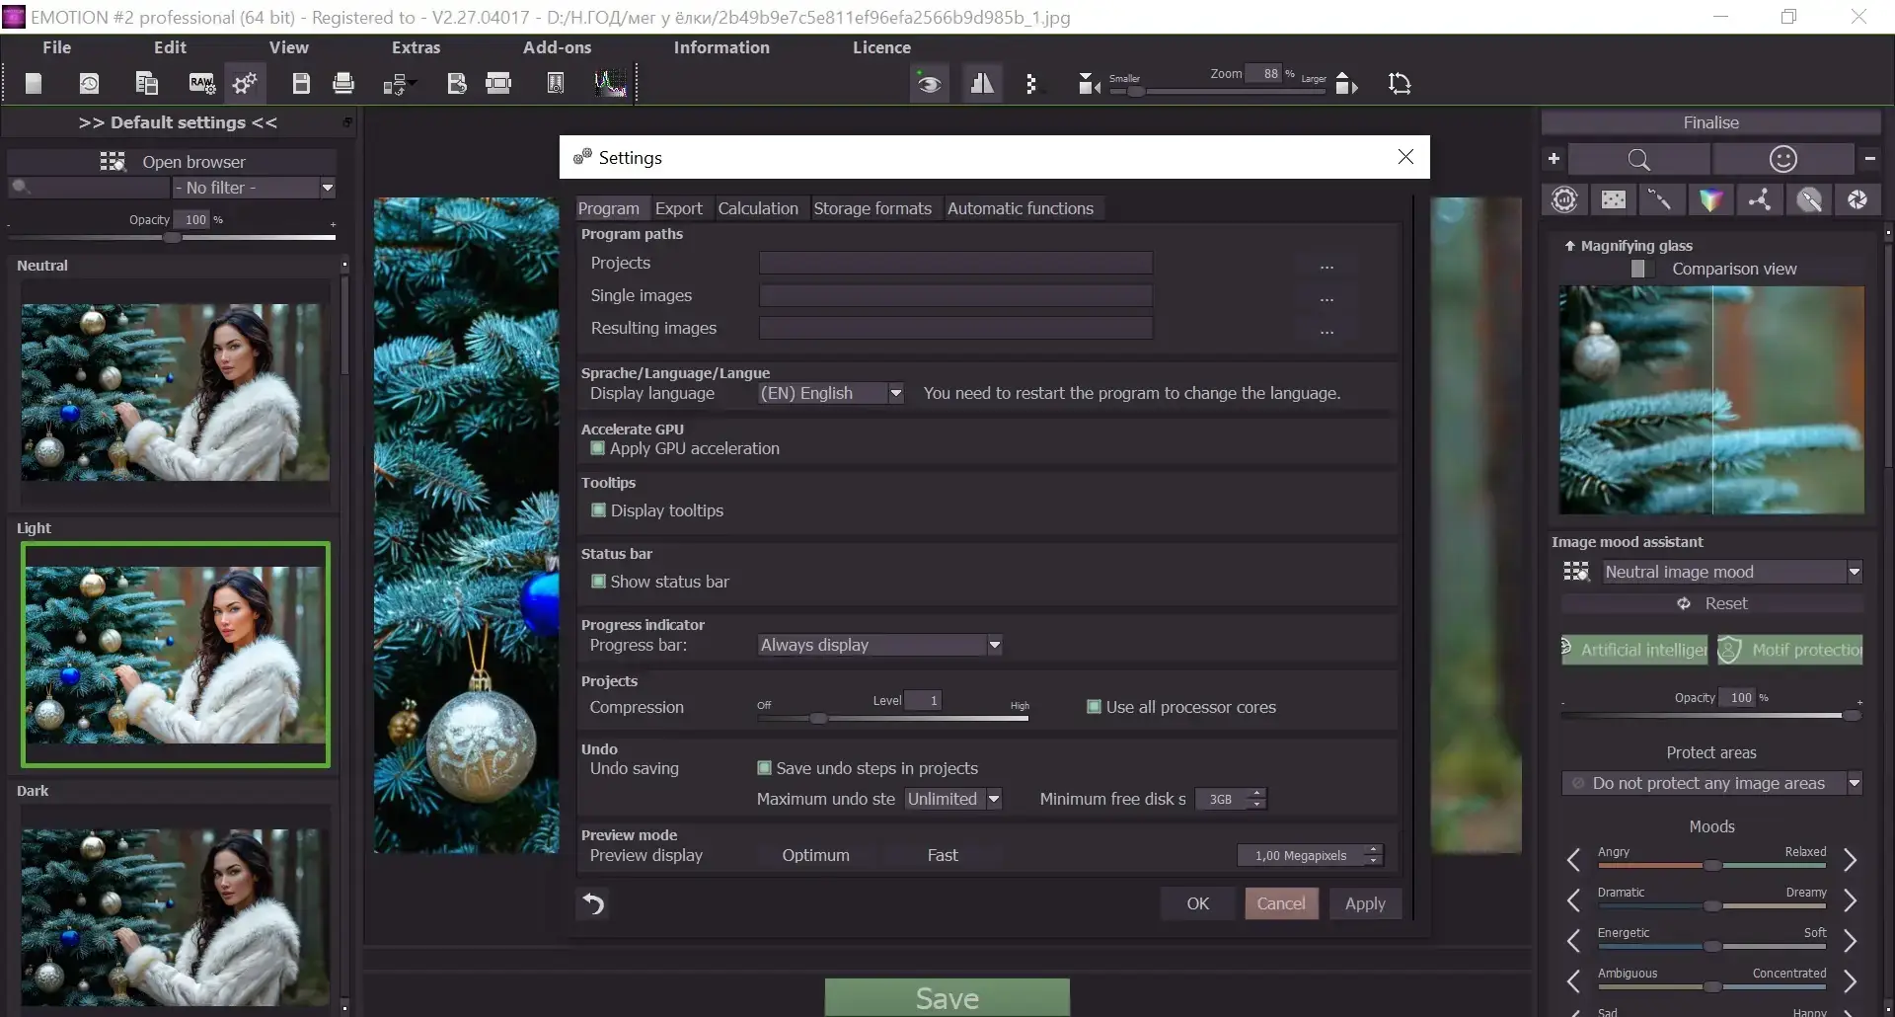
Task: Switch to the Calculation tab
Action: [758, 208]
